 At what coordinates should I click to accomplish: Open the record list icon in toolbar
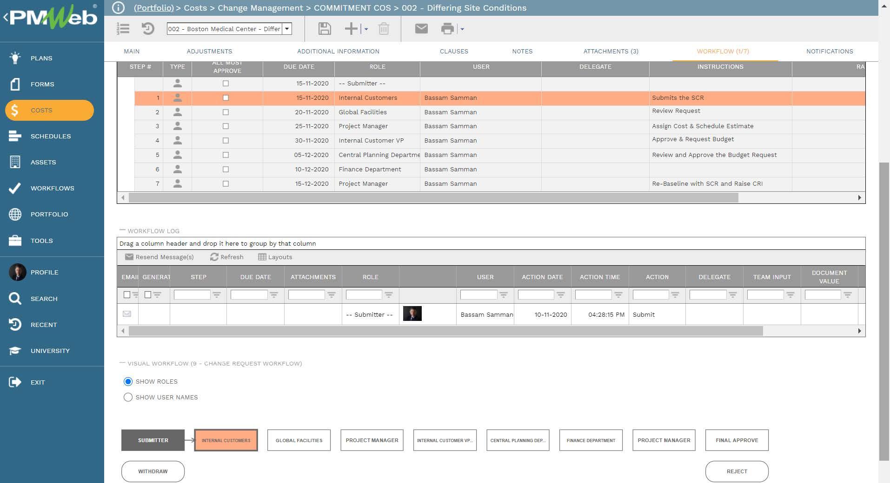123,29
